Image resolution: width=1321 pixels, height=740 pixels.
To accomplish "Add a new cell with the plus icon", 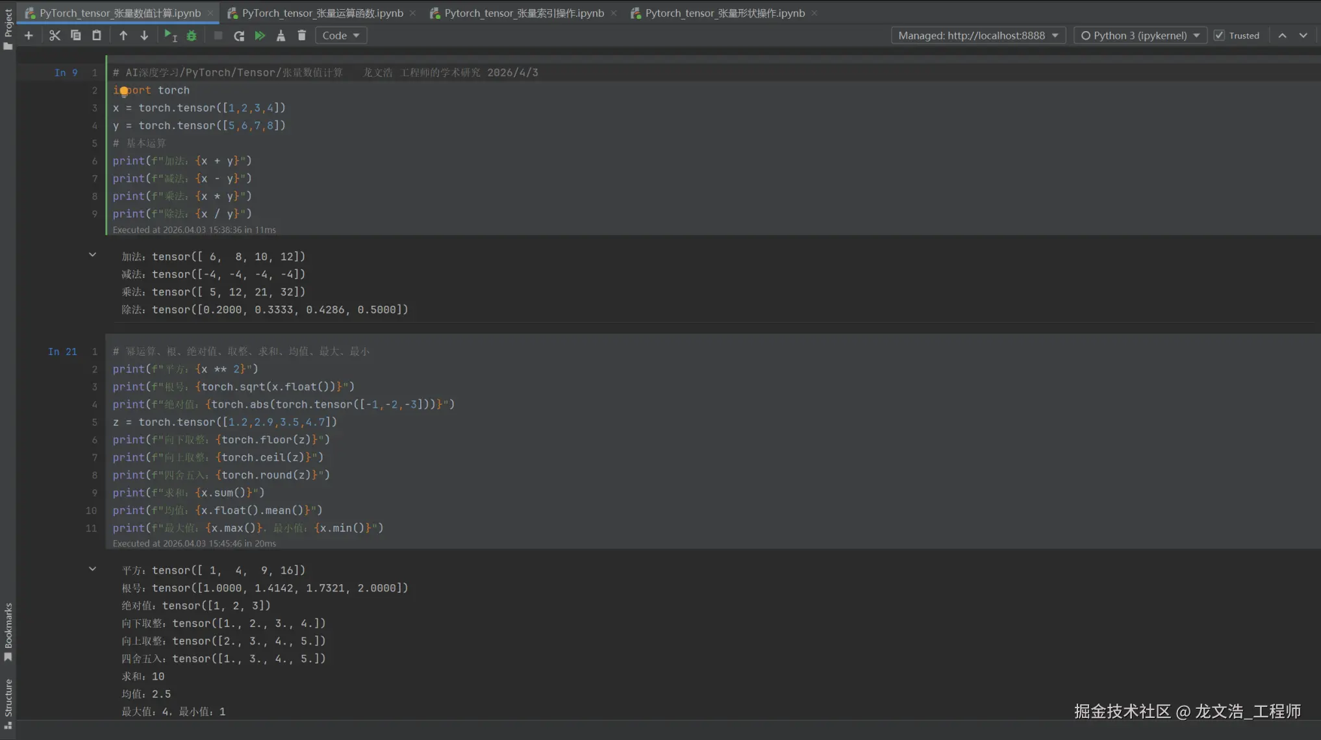I will [x=29, y=36].
